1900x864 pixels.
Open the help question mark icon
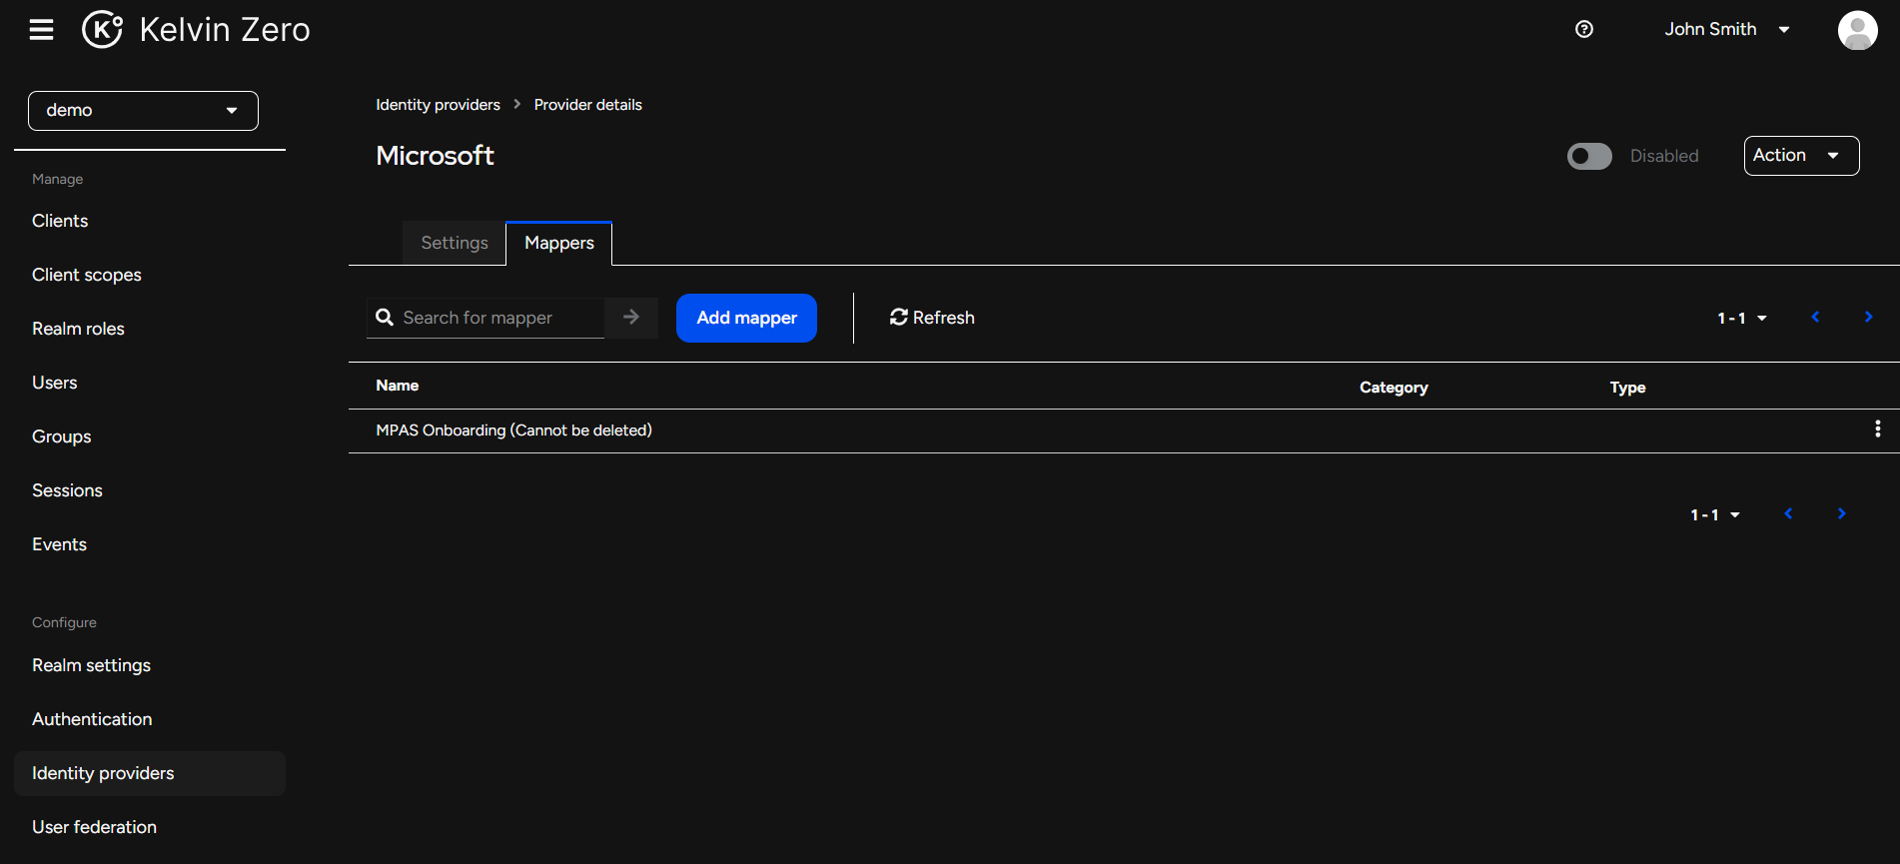click(x=1584, y=29)
